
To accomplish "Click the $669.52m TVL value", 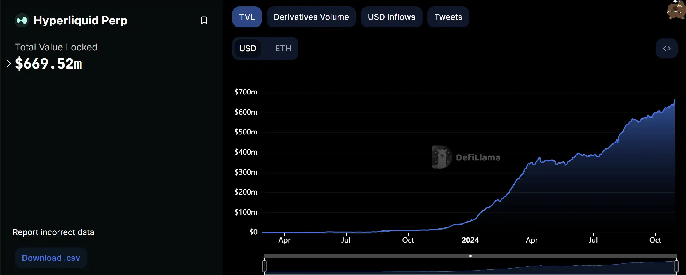I will [x=48, y=64].
